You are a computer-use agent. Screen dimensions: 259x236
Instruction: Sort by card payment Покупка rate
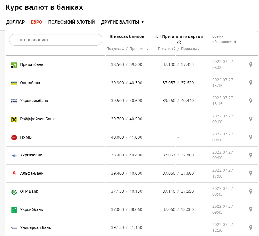point(167,49)
